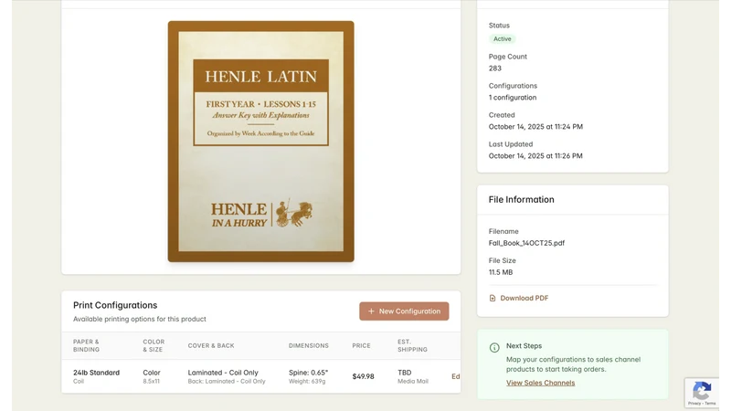Click the Created date October 14, 11:24 PM
This screenshot has height=411, width=731.
535,127
